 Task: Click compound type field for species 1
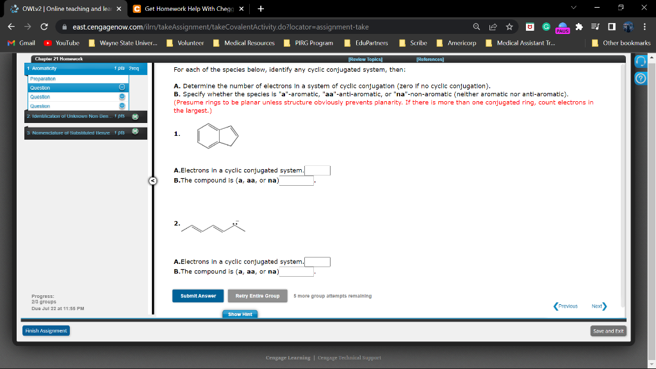tap(297, 180)
